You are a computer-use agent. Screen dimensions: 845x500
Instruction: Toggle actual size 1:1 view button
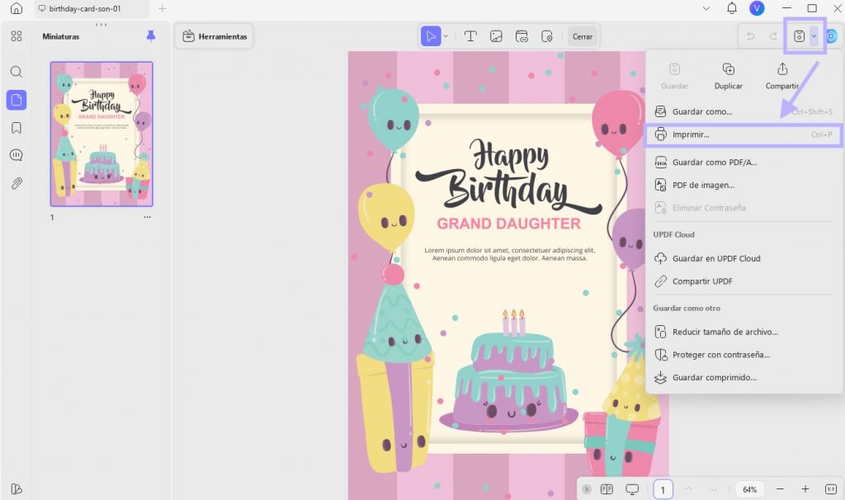point(830,488)
